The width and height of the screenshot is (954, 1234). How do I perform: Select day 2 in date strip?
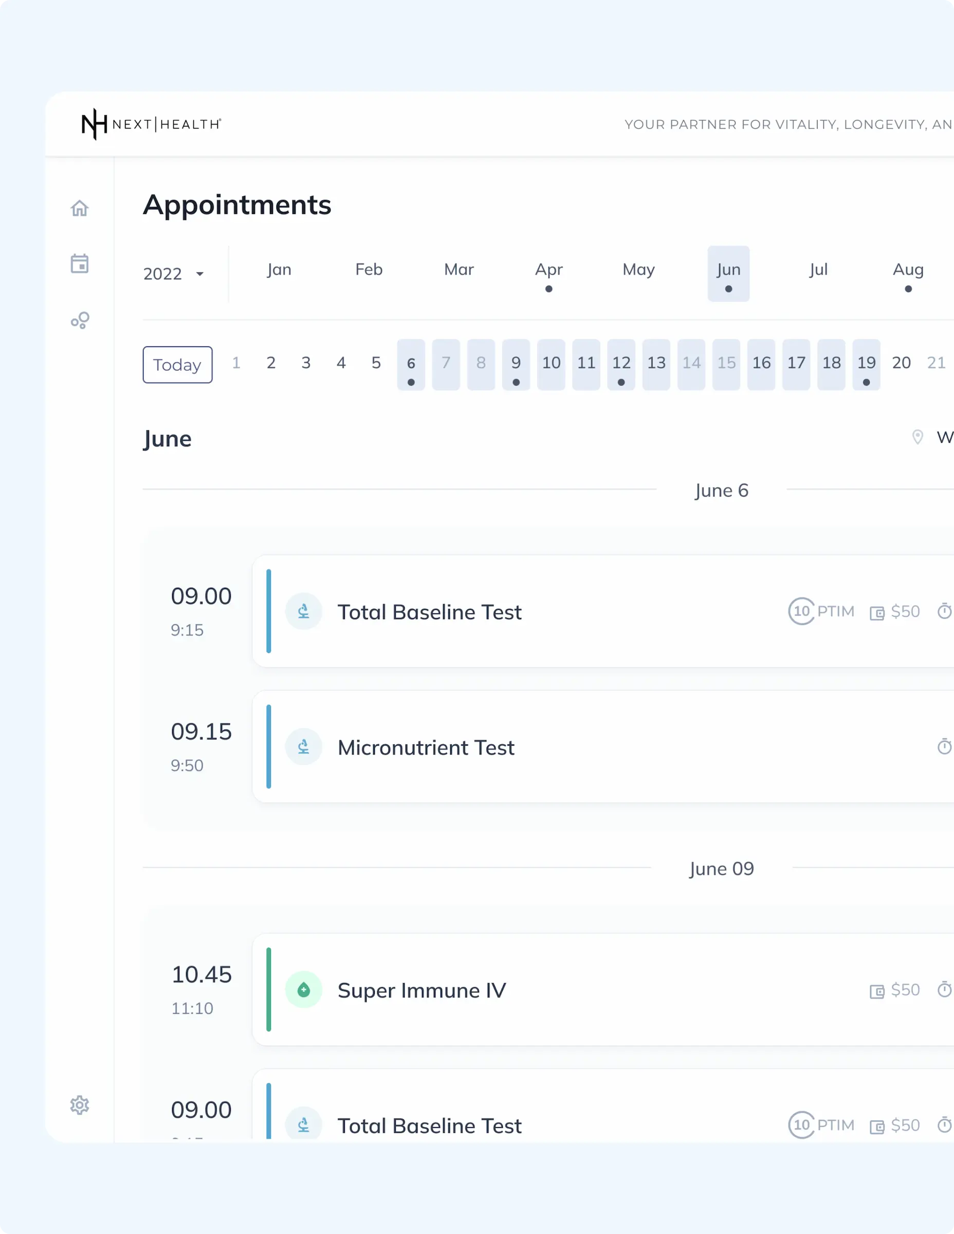271,362
